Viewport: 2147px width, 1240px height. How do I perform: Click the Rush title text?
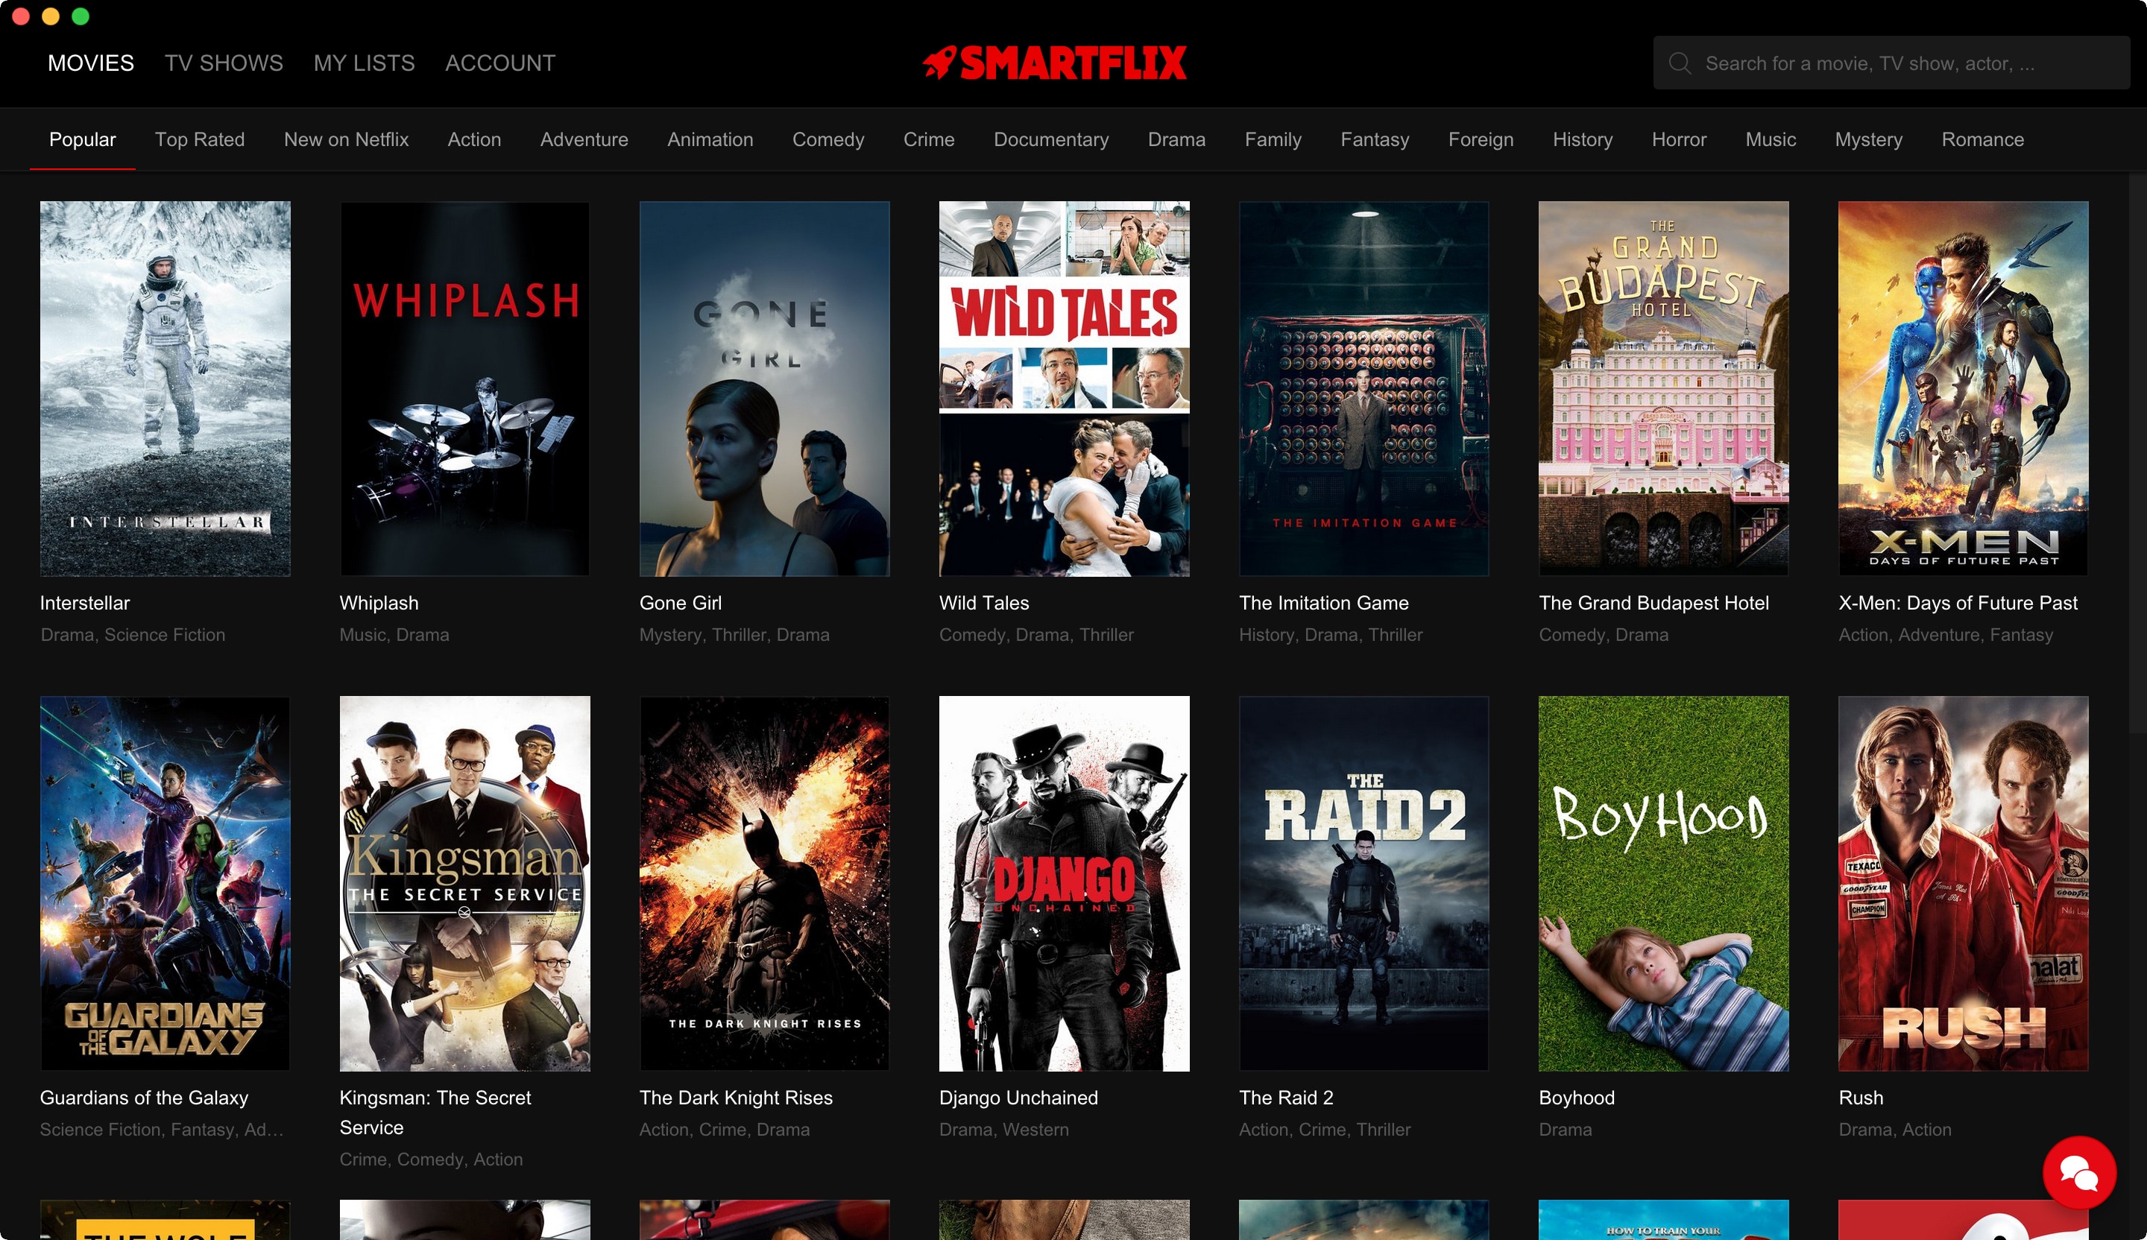pos(1861,1098)
